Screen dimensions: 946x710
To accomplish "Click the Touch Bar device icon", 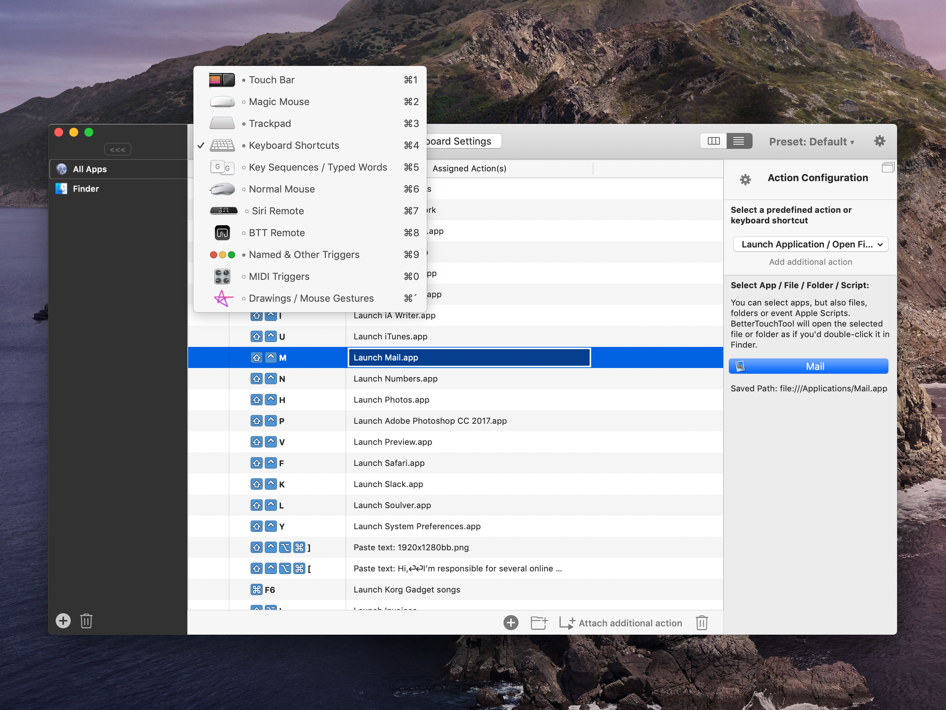I will tap(222, 80).
